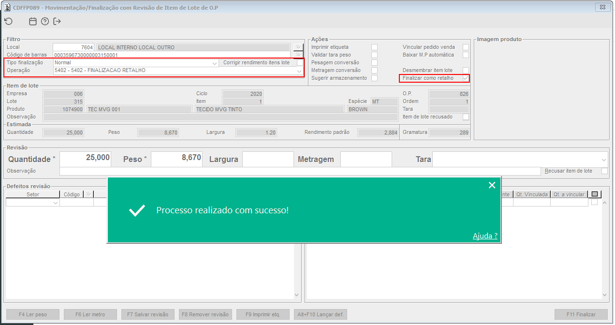Image resolution: width=615 pixels, height=325 pixels.
Task: Click the O.P. value 826
Action: pyautogui.click(x=449, y=94)
